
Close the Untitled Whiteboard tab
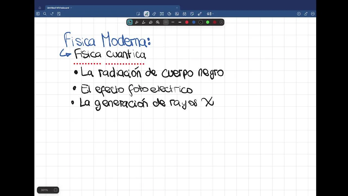[177, 8]
